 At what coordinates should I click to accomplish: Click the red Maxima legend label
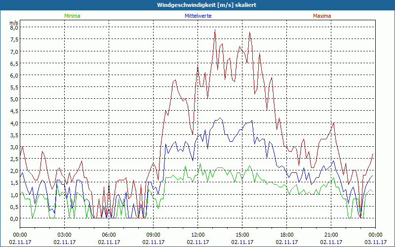point(322,16)
